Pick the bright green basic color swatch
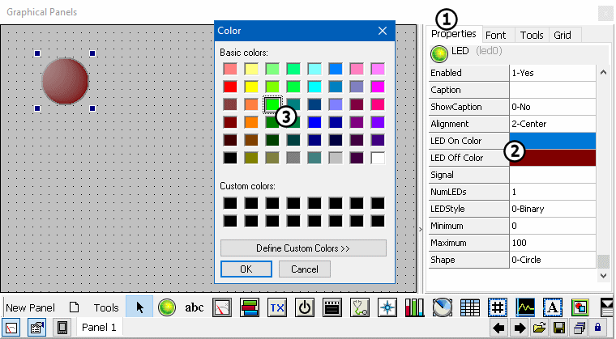 (273, 104)
